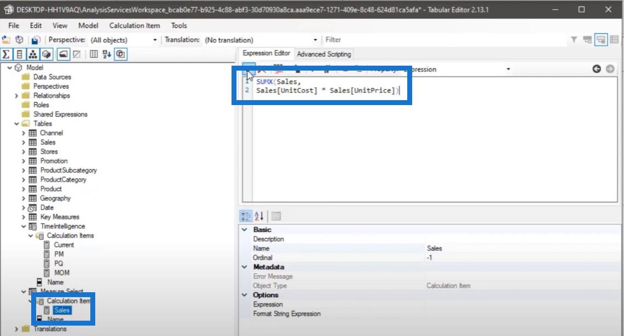624x336 pixels.
Task: Toggle the show hidden objects button
Action: 77,54
